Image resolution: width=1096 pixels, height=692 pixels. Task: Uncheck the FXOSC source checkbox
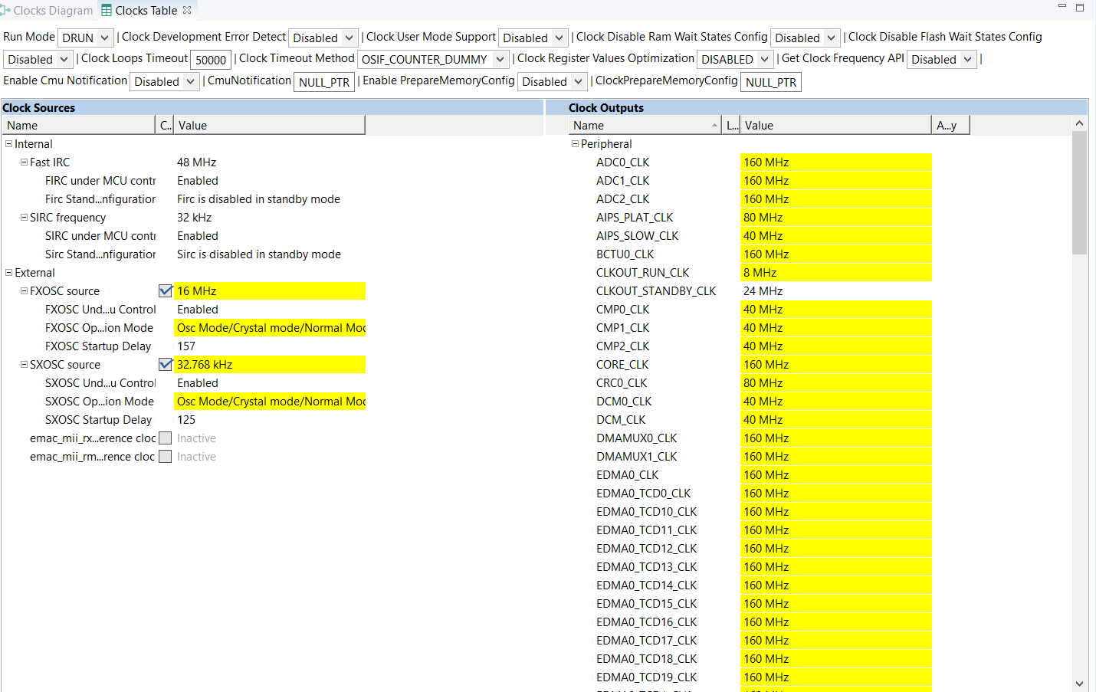[x=165, y=290]
